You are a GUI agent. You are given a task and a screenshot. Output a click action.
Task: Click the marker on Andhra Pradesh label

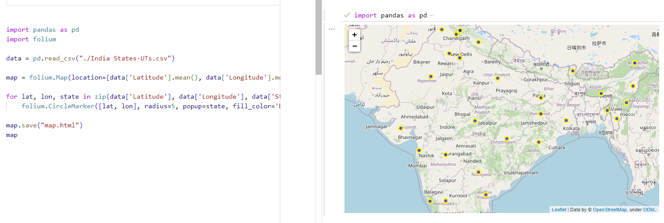tap(485, 195)
